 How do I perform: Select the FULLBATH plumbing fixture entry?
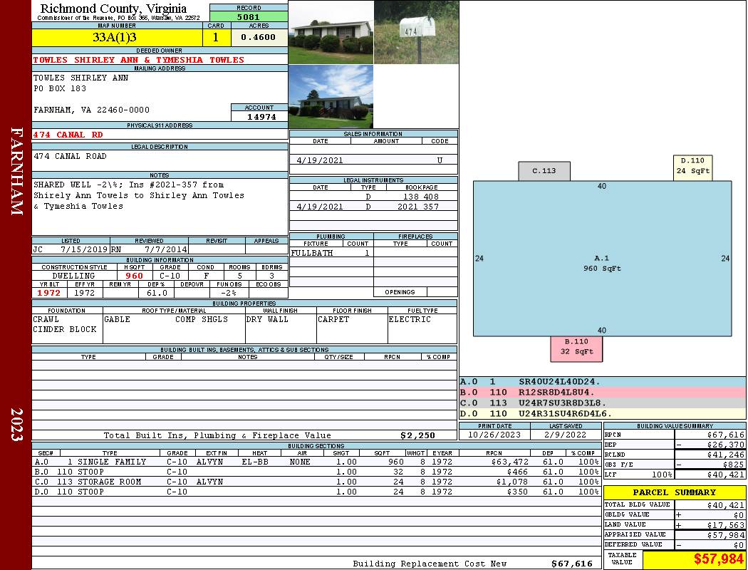(312, 253)
